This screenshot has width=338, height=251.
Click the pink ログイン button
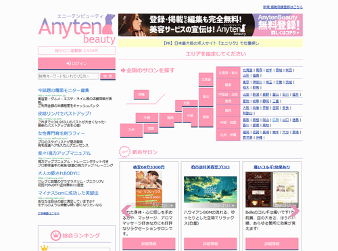(76, 64)
